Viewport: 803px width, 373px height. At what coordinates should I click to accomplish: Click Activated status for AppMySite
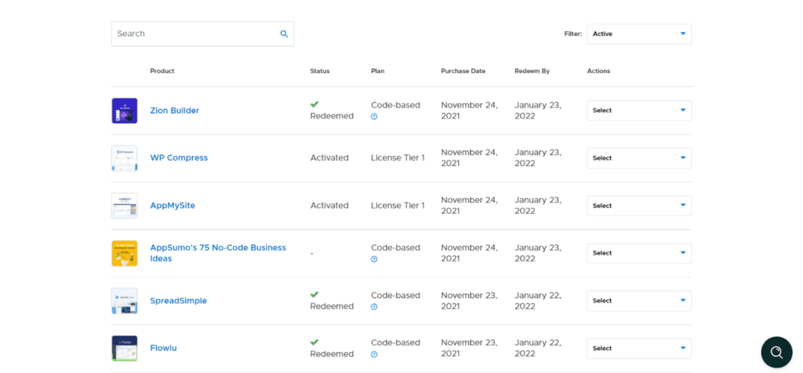[x=329, y=205]
